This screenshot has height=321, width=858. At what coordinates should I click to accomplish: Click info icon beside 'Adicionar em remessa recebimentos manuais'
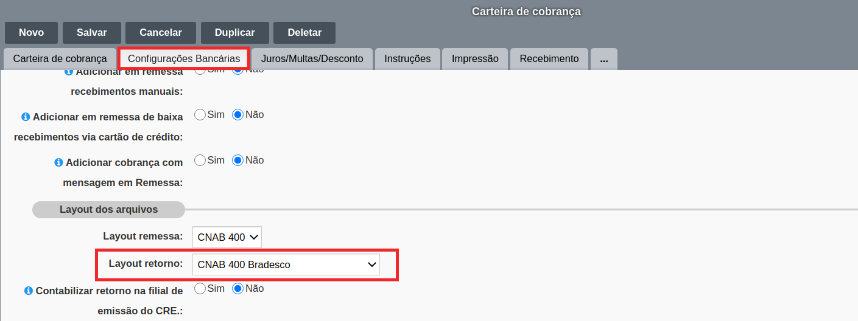coord(69,72)
